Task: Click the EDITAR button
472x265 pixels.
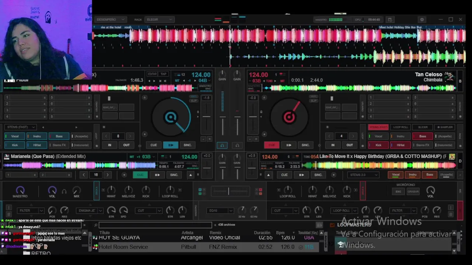Action: click(x=152, y=74)
